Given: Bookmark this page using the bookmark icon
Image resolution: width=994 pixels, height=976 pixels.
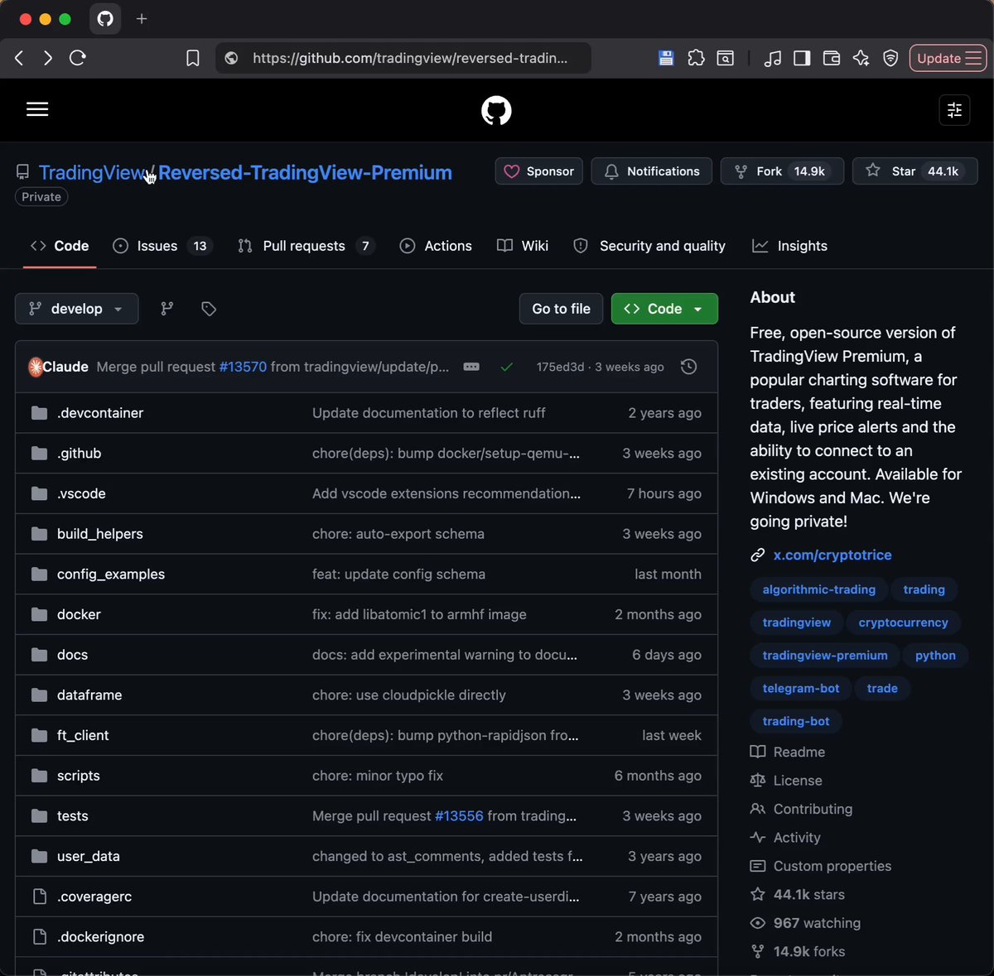Looking at the screenshot, I should point(193,58).
